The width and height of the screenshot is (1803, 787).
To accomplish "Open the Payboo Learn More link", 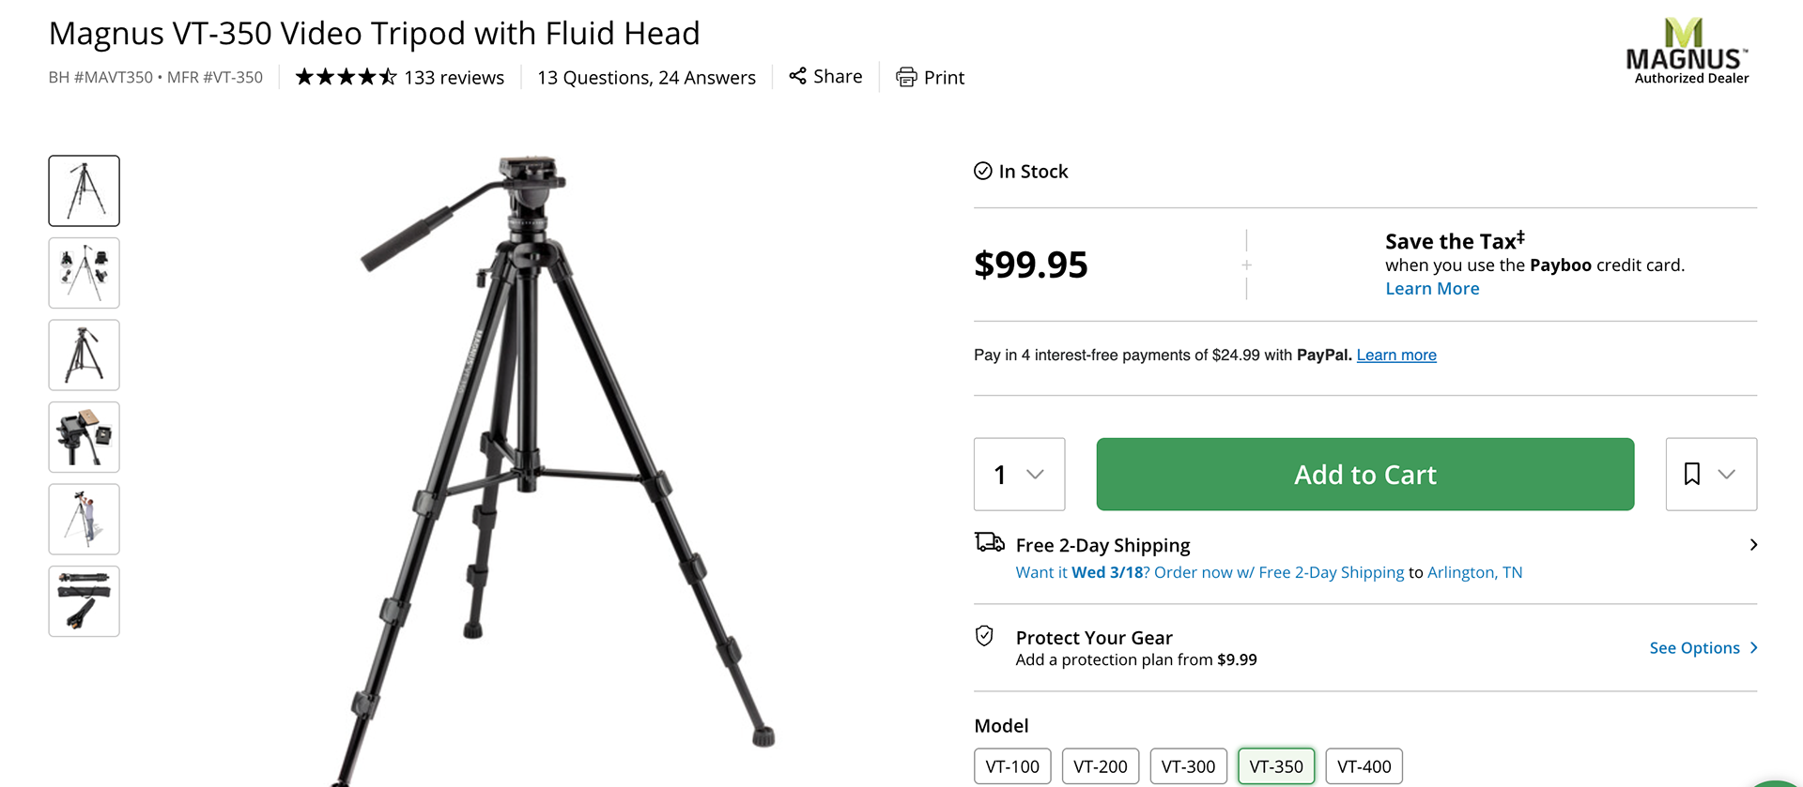I will click(1432, 288).
